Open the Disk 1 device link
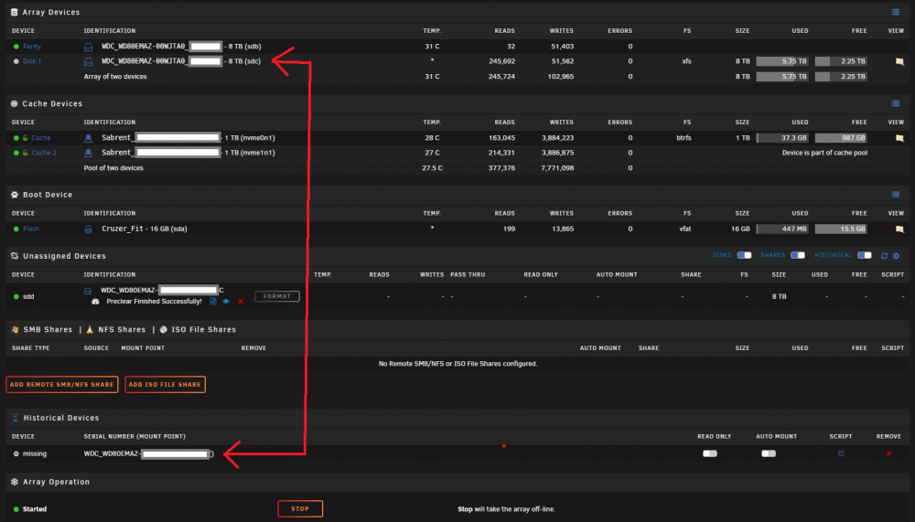 [32, 61]
